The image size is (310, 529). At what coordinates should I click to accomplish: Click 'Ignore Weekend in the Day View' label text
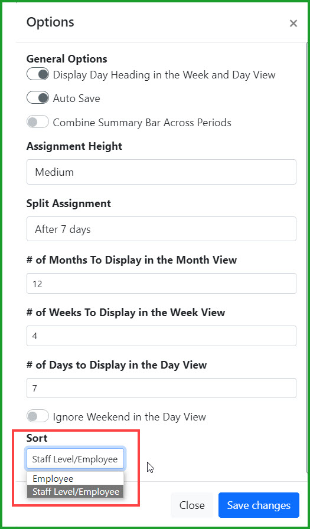coord(129,417)
